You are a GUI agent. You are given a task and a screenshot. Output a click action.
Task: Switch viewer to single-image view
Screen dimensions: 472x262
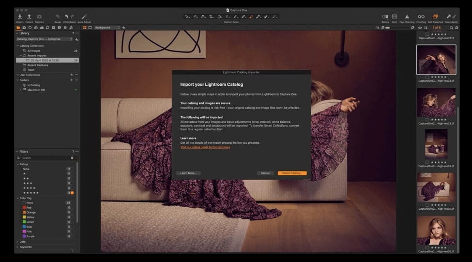(x=90, y=28)
